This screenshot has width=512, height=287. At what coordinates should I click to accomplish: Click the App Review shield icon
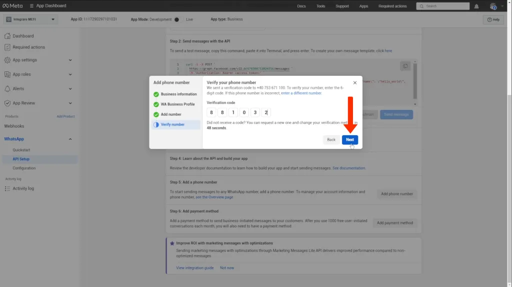(7, 103)
